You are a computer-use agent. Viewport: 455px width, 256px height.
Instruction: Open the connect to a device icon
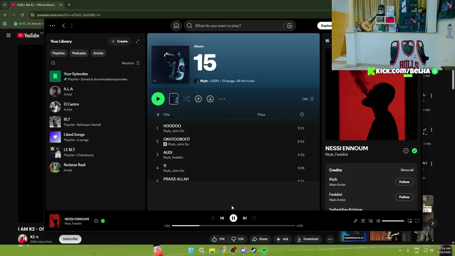pos(370,221)
